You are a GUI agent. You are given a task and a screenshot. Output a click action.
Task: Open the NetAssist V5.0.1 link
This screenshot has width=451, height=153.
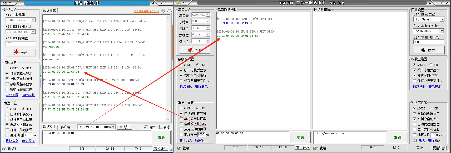click(146, 11)
